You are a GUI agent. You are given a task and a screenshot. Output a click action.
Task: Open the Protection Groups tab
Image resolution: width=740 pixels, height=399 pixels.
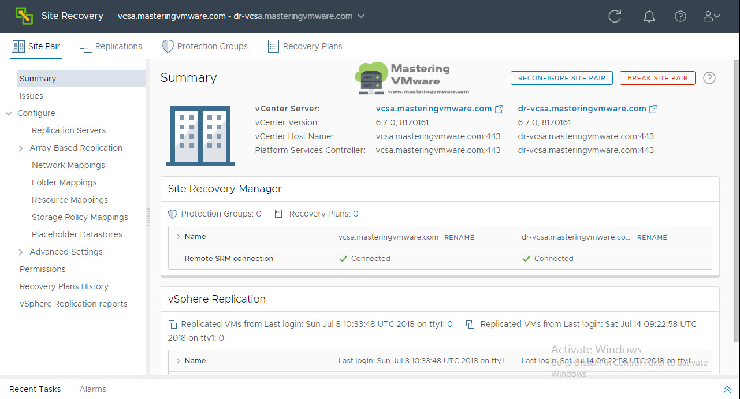(x=205, y=46)
